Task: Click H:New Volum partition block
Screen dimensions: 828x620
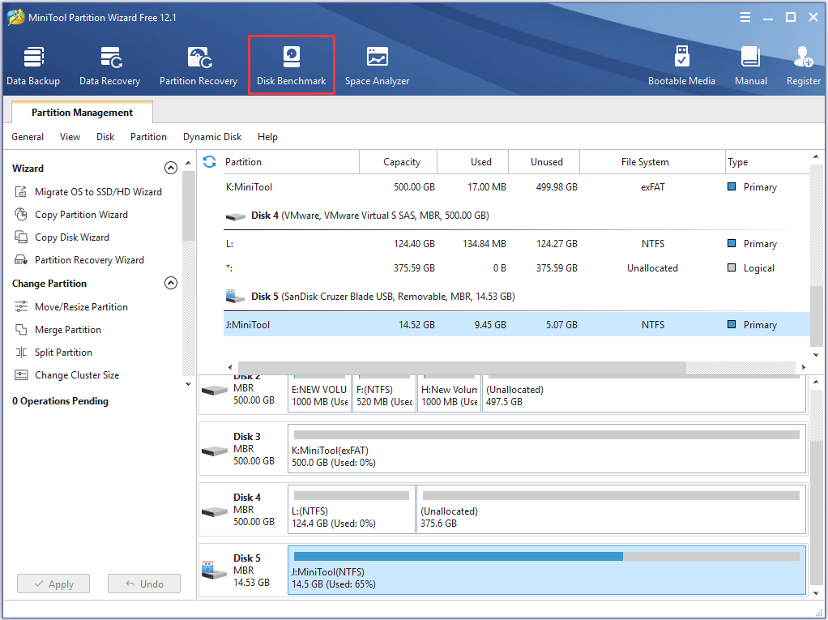Action: [x=449, y=394]
